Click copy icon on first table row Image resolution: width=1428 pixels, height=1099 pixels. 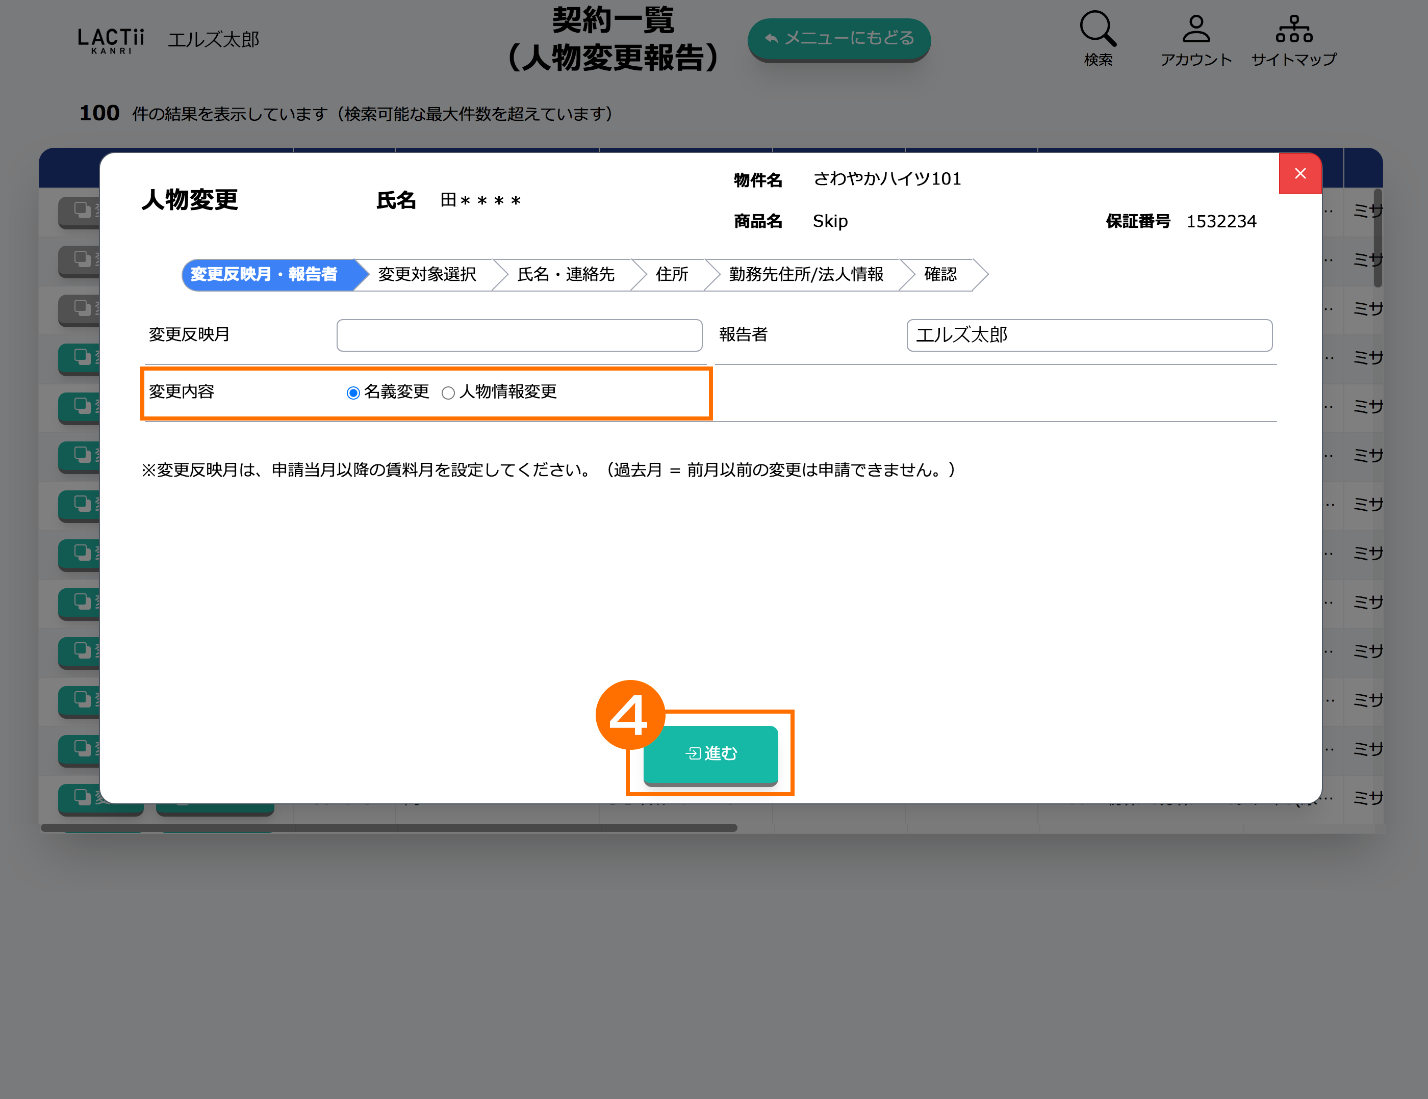82,211
